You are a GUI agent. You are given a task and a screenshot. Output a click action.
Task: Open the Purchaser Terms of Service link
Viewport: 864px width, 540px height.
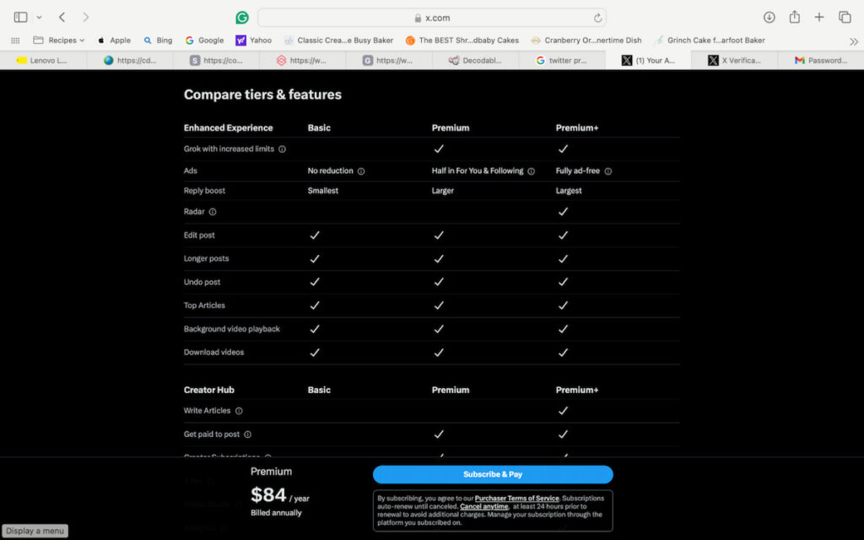pyautogui.click(x=516, y=499)
